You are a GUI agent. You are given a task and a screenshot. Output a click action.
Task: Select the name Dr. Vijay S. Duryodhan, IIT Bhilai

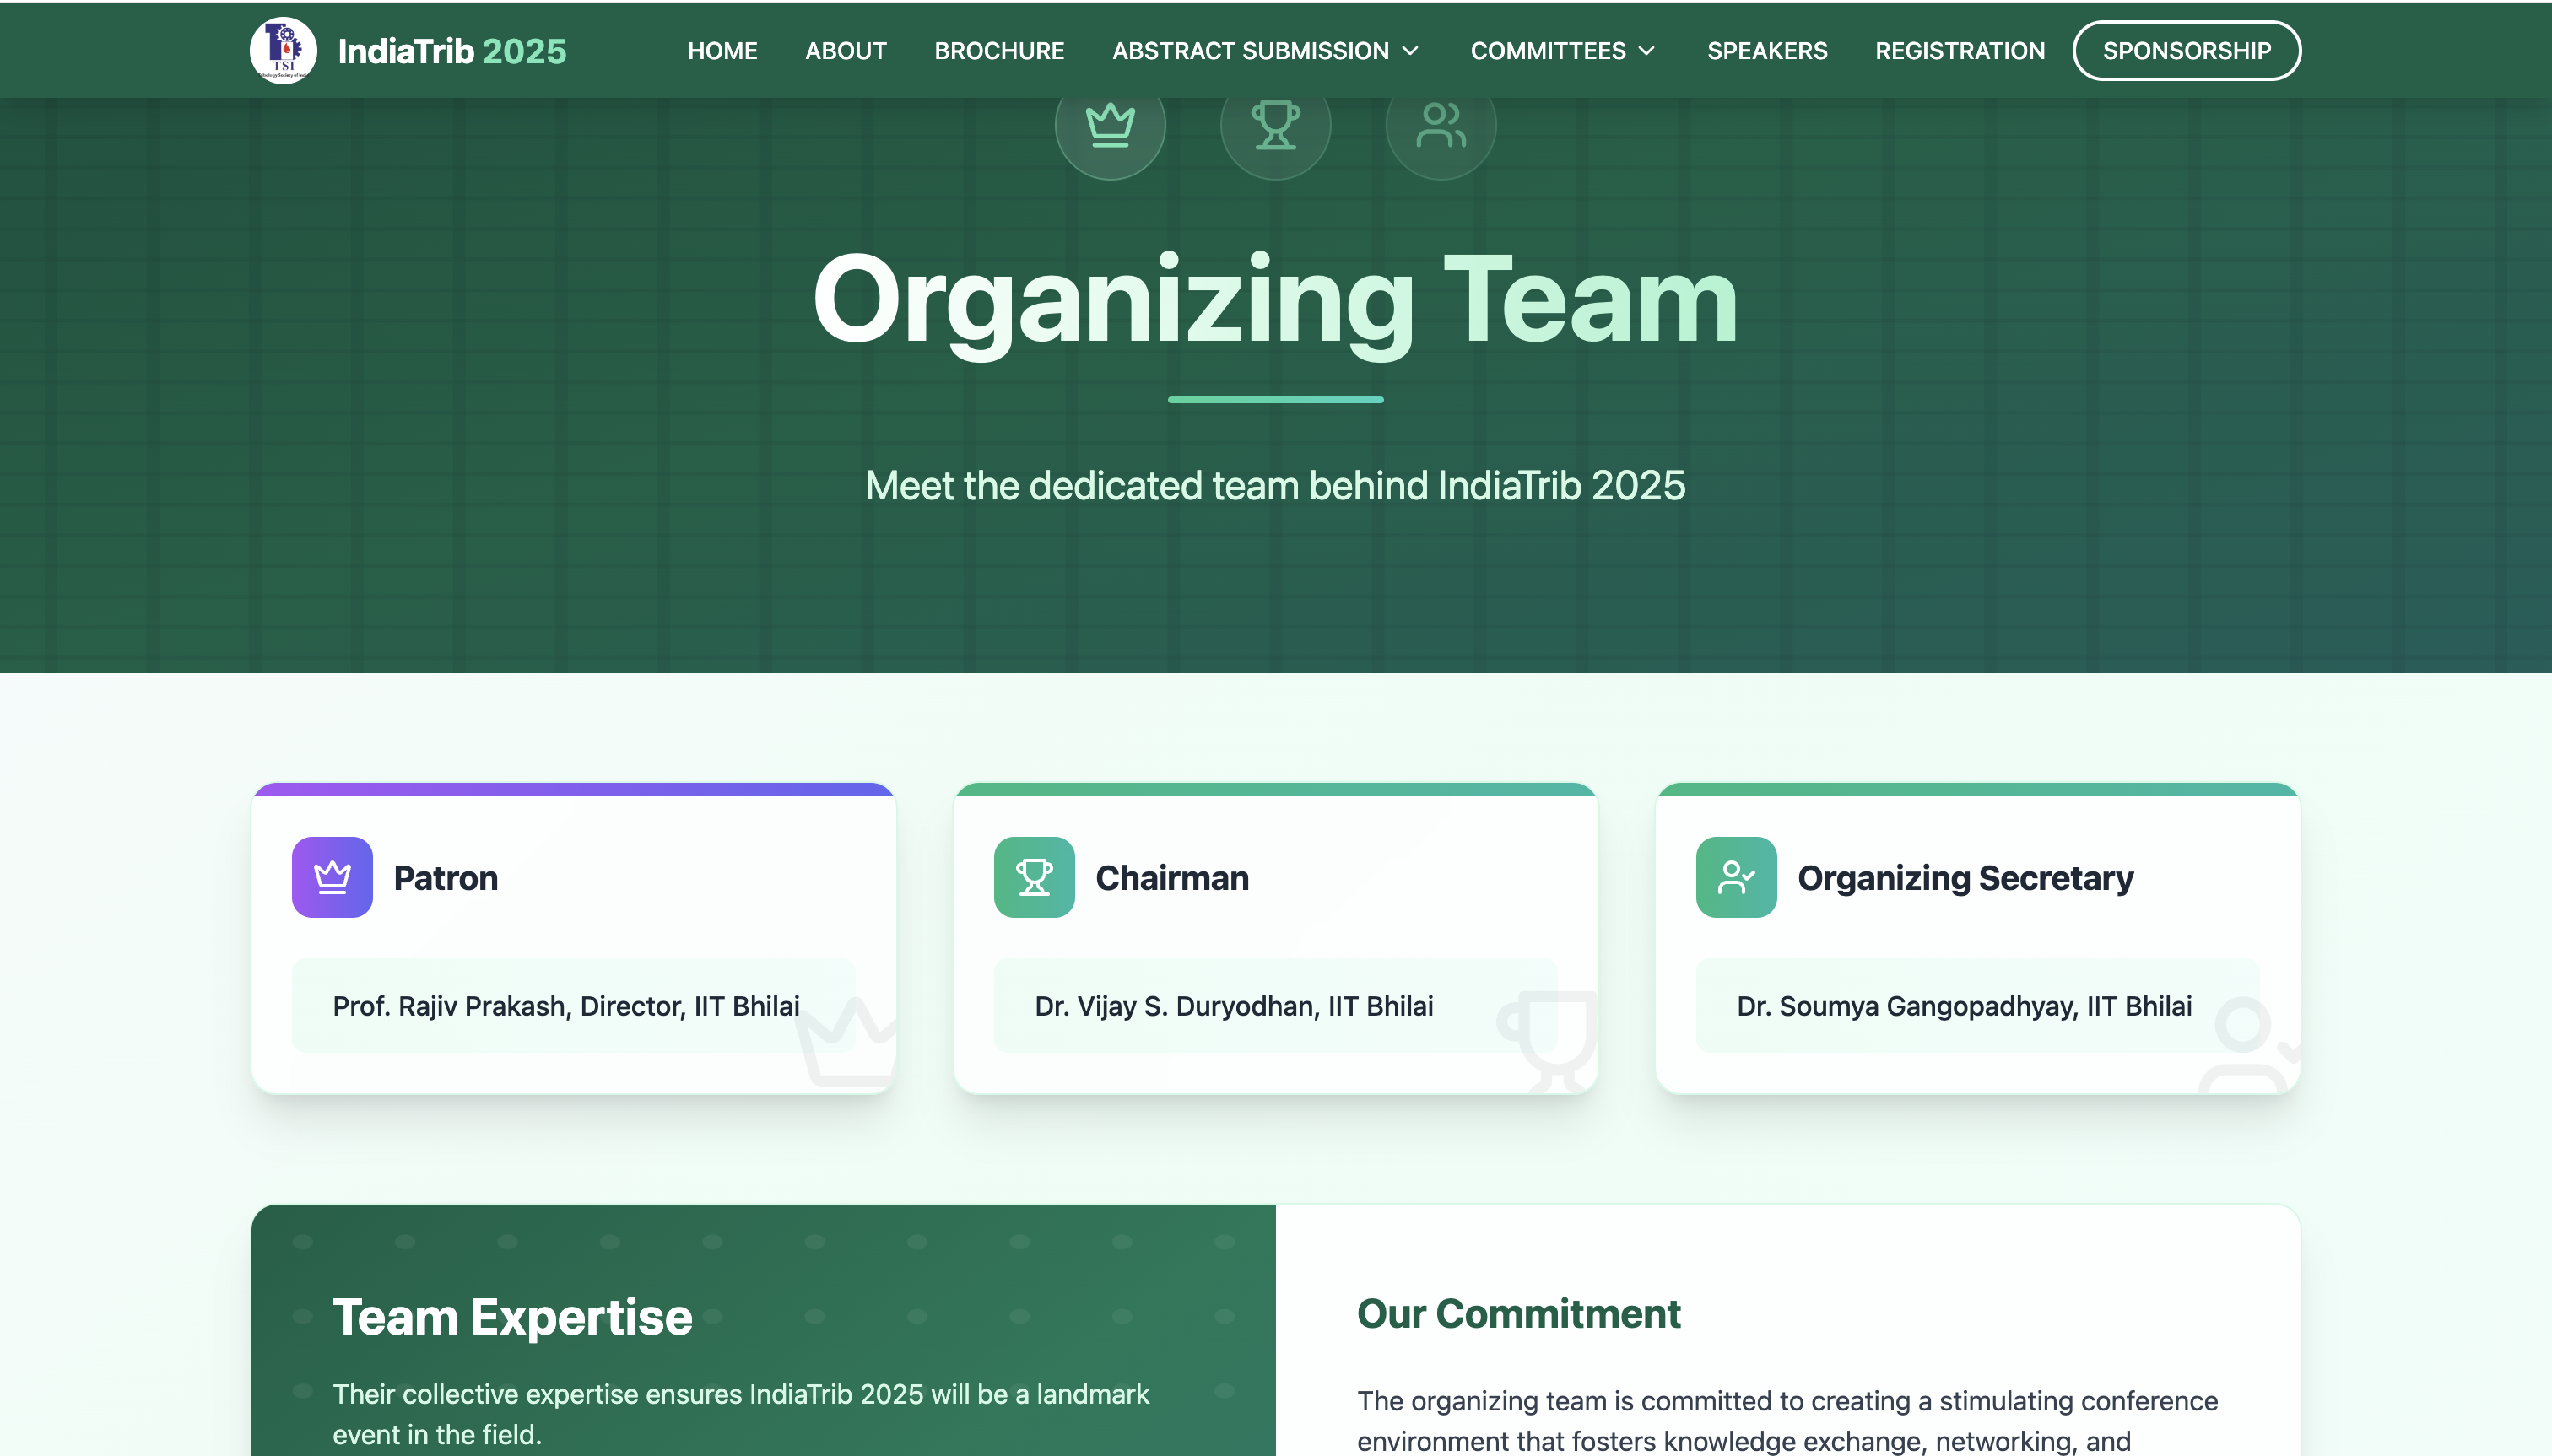click(x=1234, y=1006)
